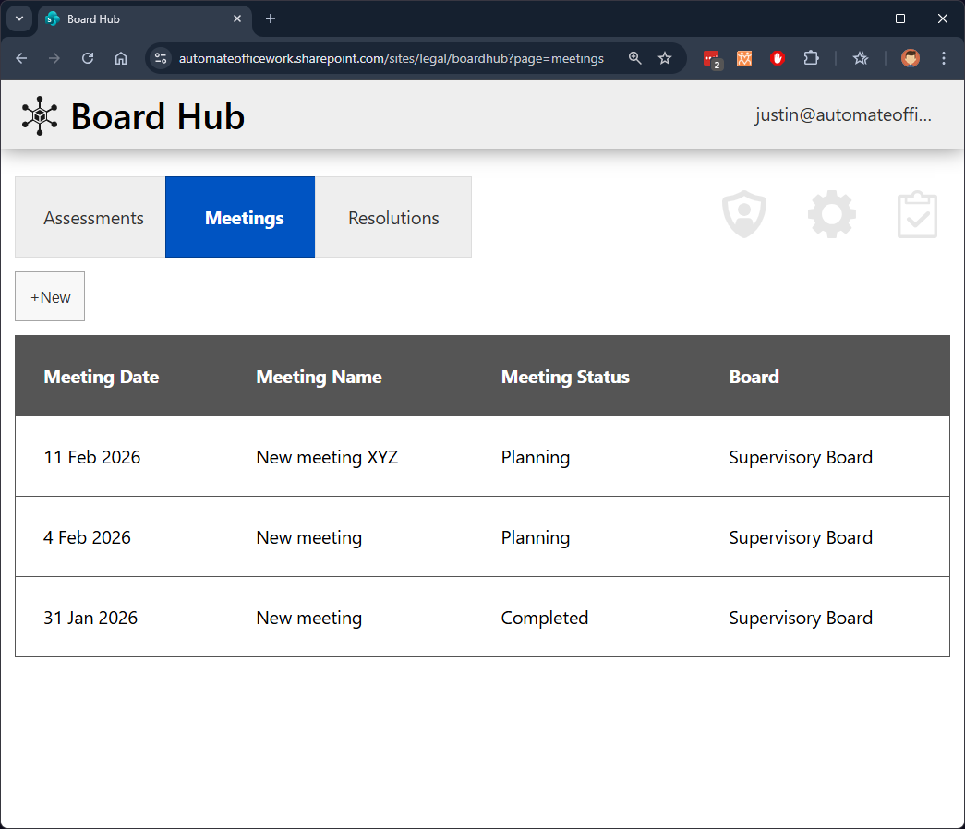The width and height of the screenshot is (965, 829).
Task: Click the browser zoom magnifier icon
Action: [x=634, y=58]
